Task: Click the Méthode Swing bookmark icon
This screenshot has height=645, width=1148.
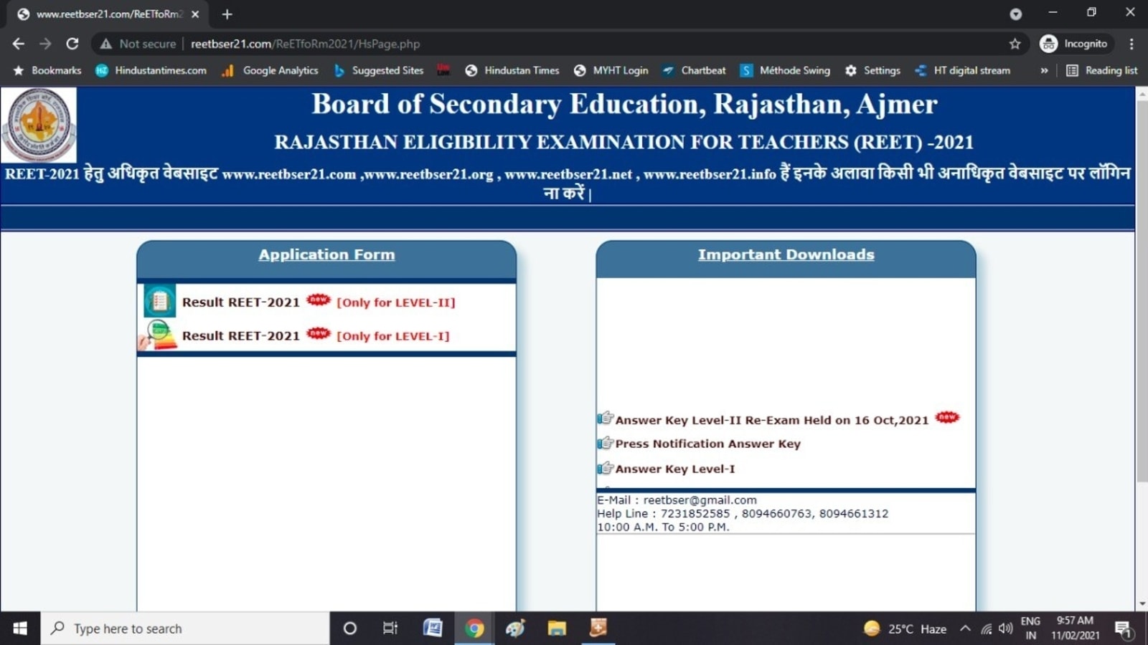Action: click(x=745, y=70)
